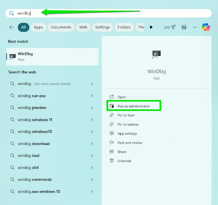218x205 pixels.
Task: Expand chevron for windbg preview
Action: (92, 108)
